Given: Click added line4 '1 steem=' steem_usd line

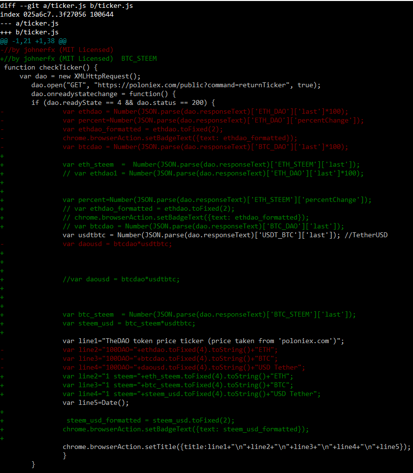Looking at the screenshot, I should click(192, 394).
